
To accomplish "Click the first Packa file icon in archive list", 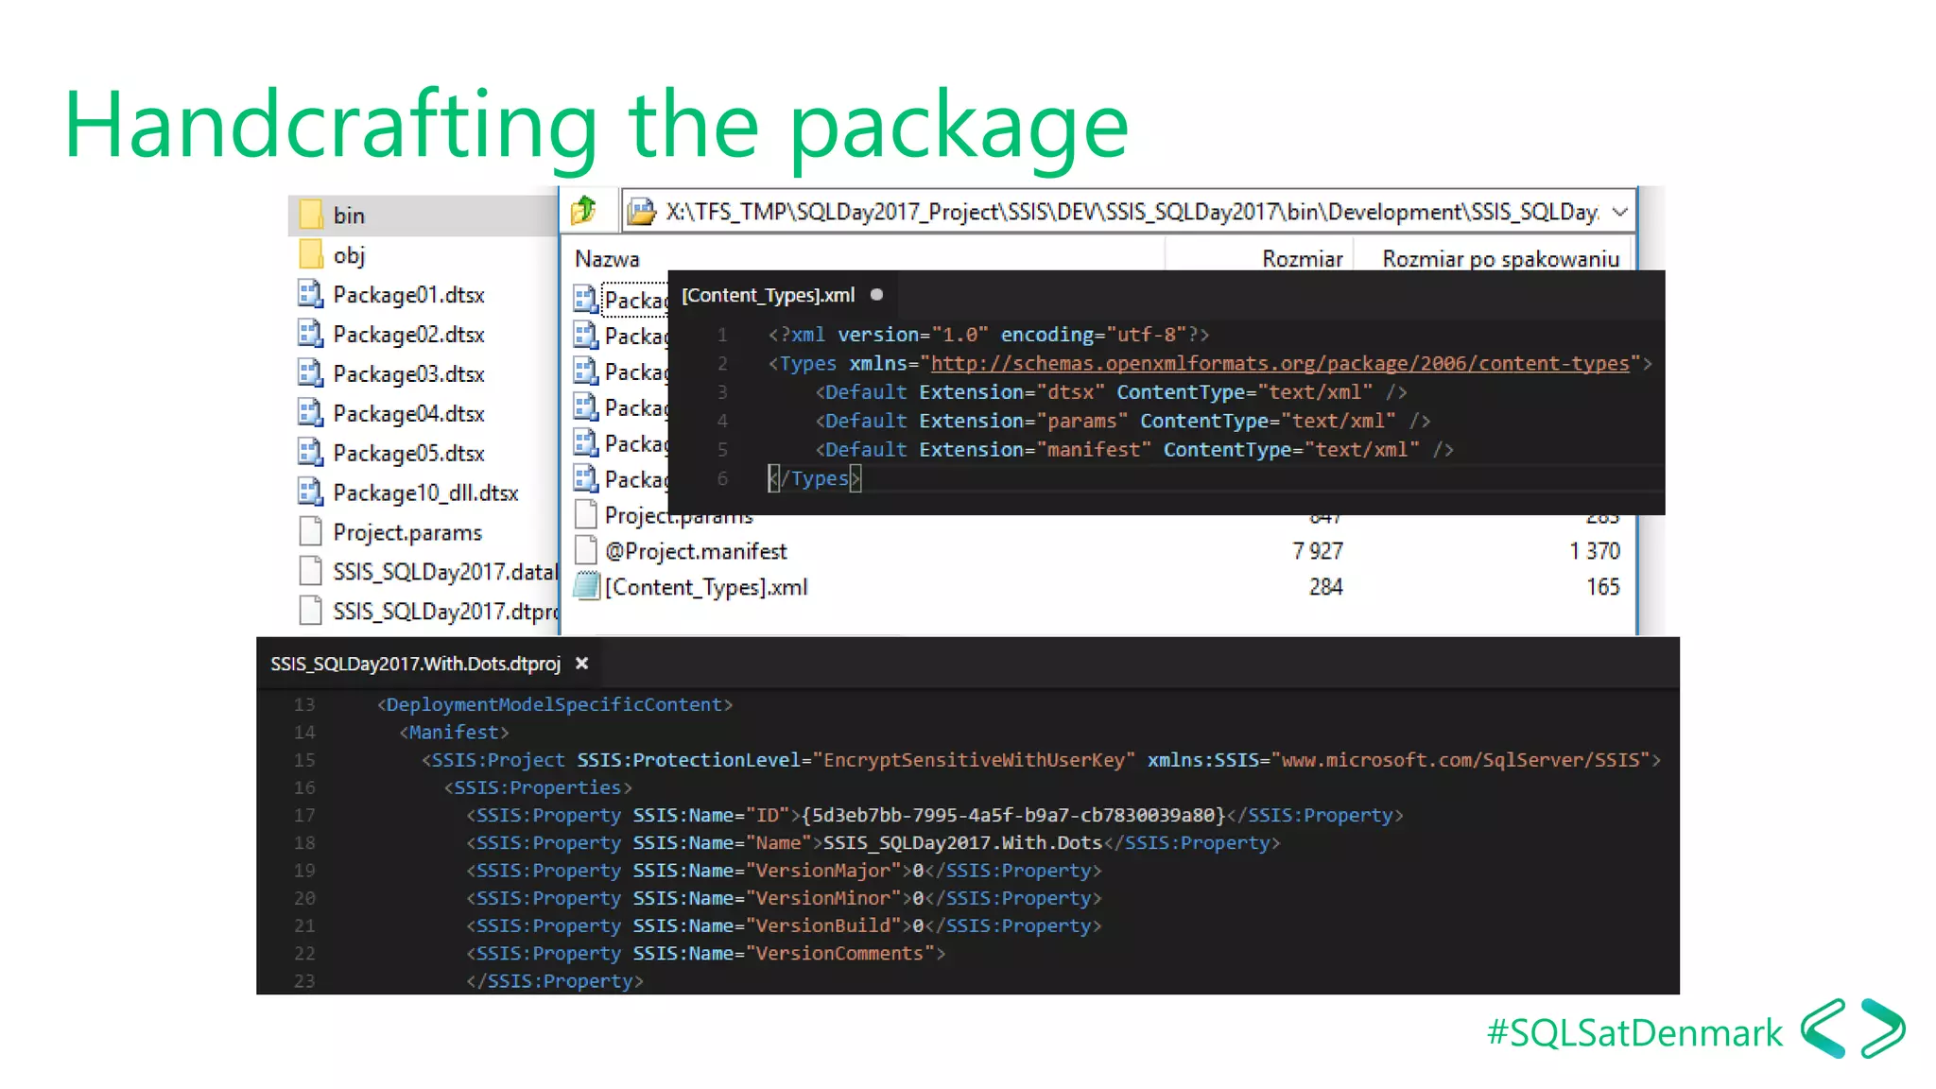I will [x=586, y=300].
